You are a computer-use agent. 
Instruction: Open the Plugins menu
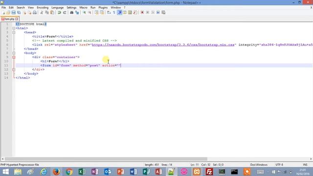[x=103, y=8]
